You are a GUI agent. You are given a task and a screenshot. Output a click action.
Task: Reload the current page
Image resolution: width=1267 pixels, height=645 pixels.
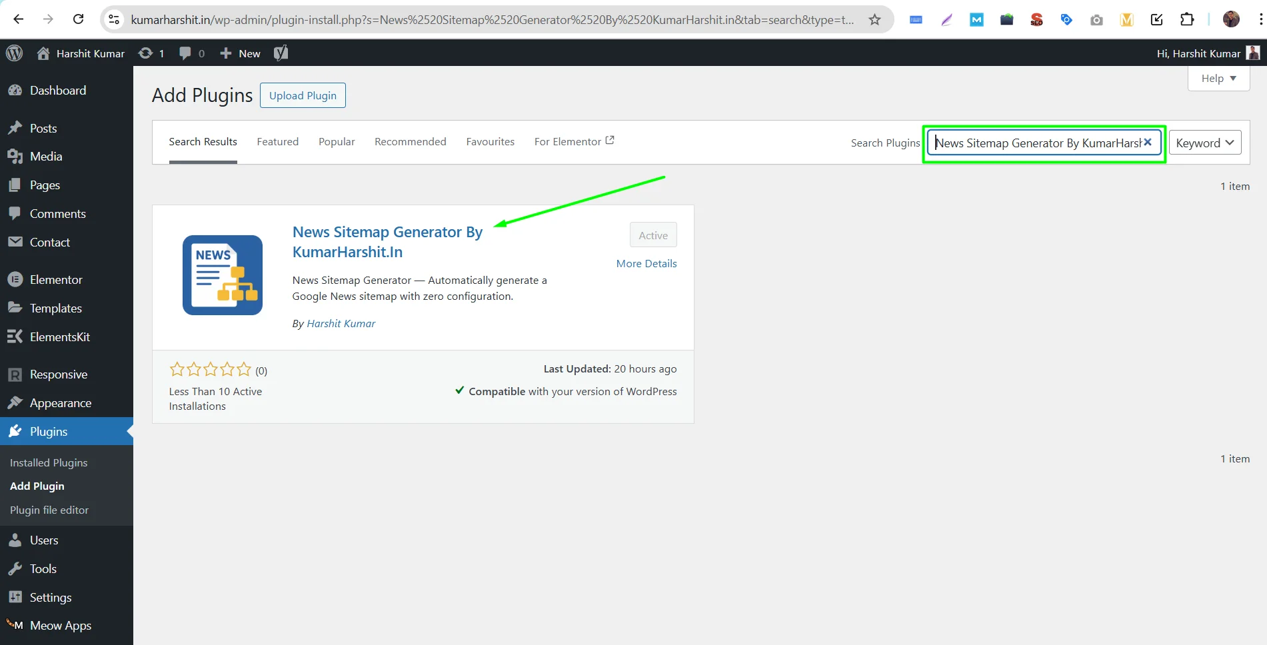click(78, 19)
